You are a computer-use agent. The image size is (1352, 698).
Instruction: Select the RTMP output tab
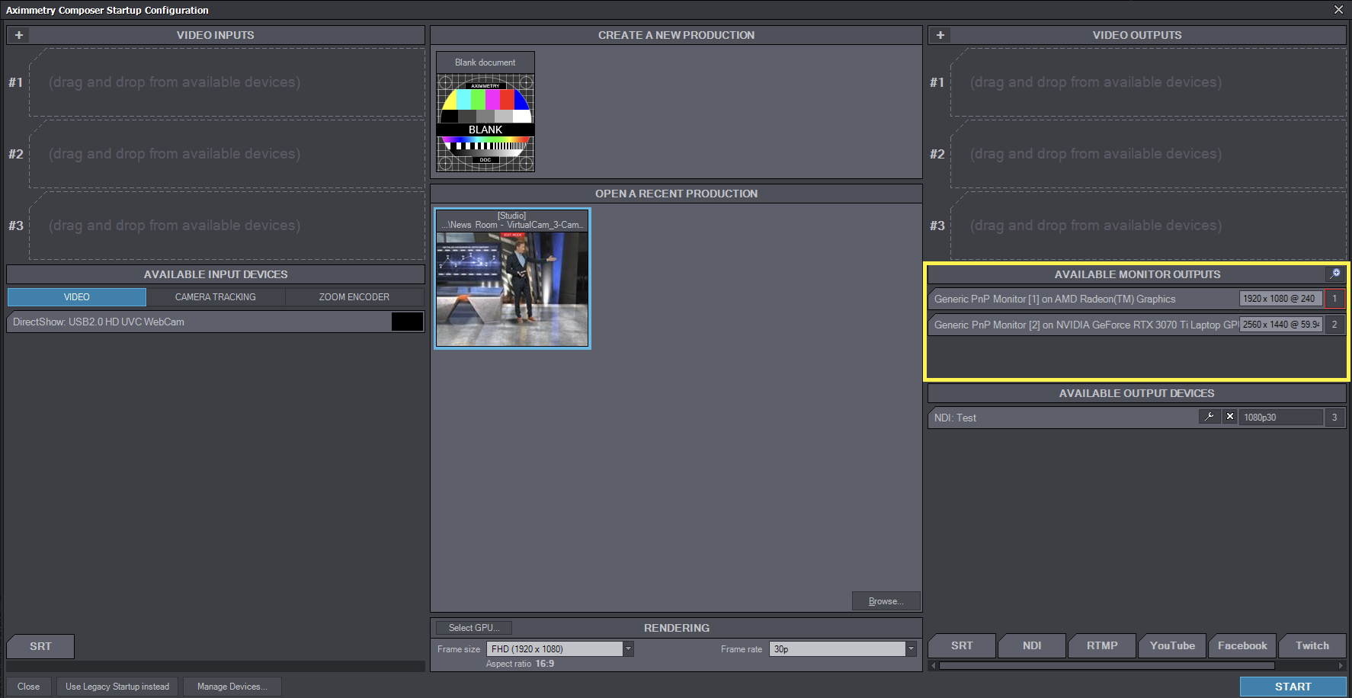1102,645
